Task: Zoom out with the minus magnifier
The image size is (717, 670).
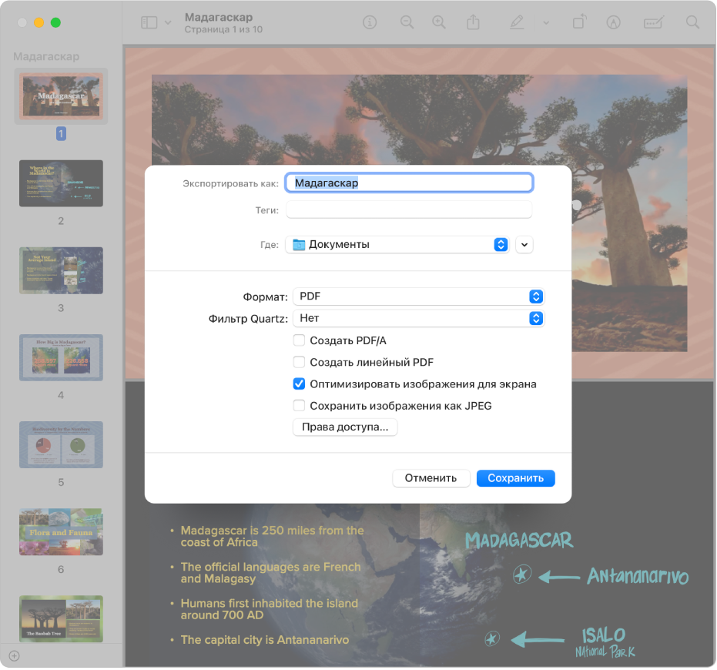Action: [407, 22]
